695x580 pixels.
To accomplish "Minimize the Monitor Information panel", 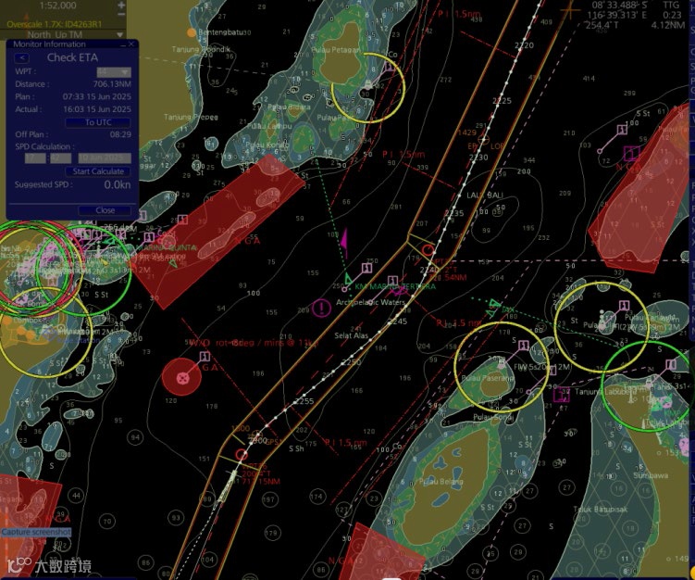I will [x=123, y=44].
